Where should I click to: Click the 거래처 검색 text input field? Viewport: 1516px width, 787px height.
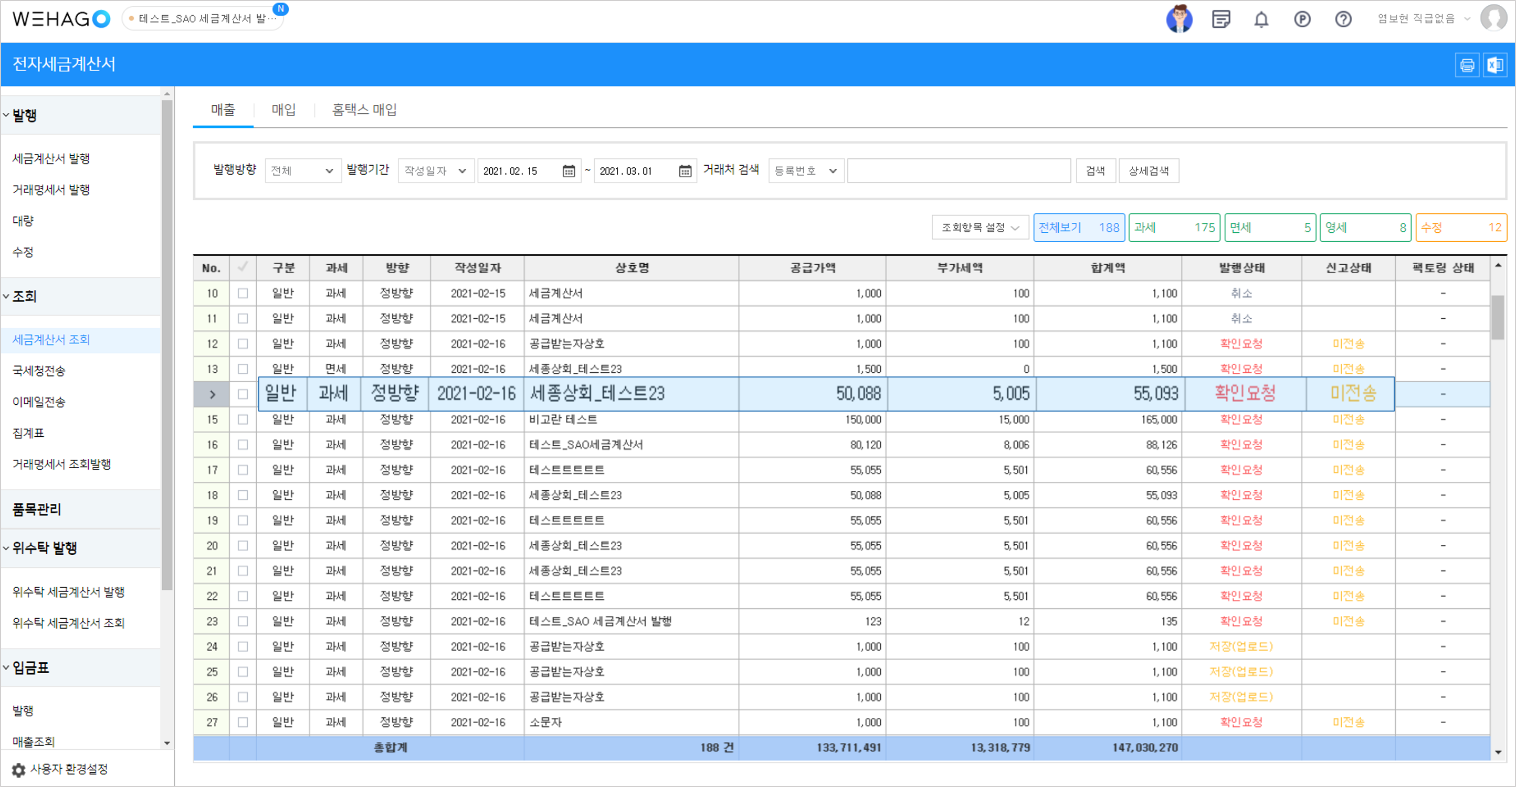958,171
